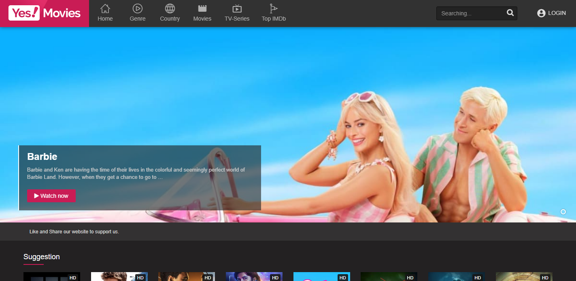Open the Barbie title link
576x281 pixels.
(42, 157)
